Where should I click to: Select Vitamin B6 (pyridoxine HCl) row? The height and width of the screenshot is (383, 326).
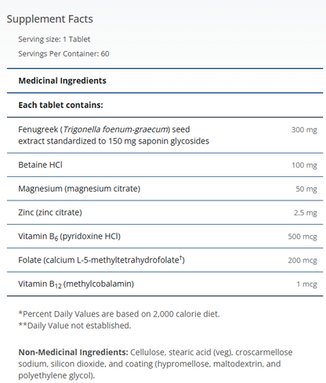(165, 237)
